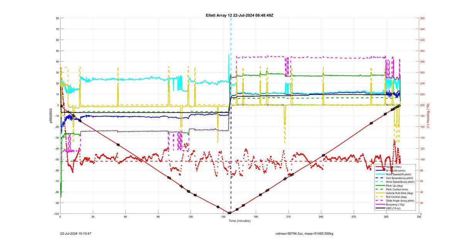The height and width of the screenshot is (240, 463).
Task: Click the '150' tick on the Time axis
Action: coord(223,217)
